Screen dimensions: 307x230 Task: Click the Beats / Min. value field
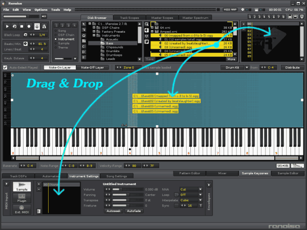click(42, 44)
